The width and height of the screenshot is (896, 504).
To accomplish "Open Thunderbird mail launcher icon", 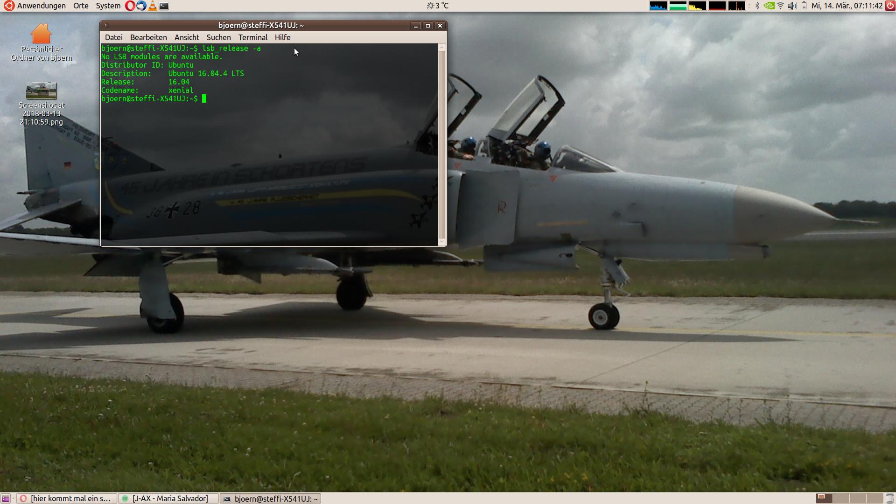I will click(141, 6).
